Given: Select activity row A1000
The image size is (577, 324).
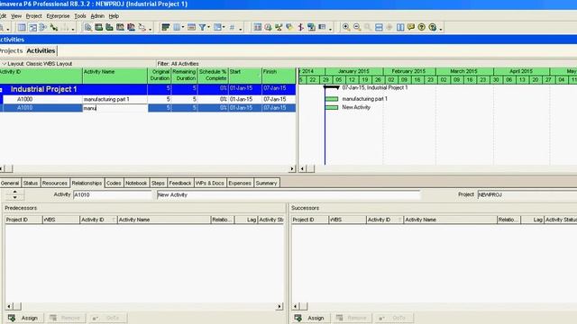Looking at the screenshot, I should click(x=148, y=99).
